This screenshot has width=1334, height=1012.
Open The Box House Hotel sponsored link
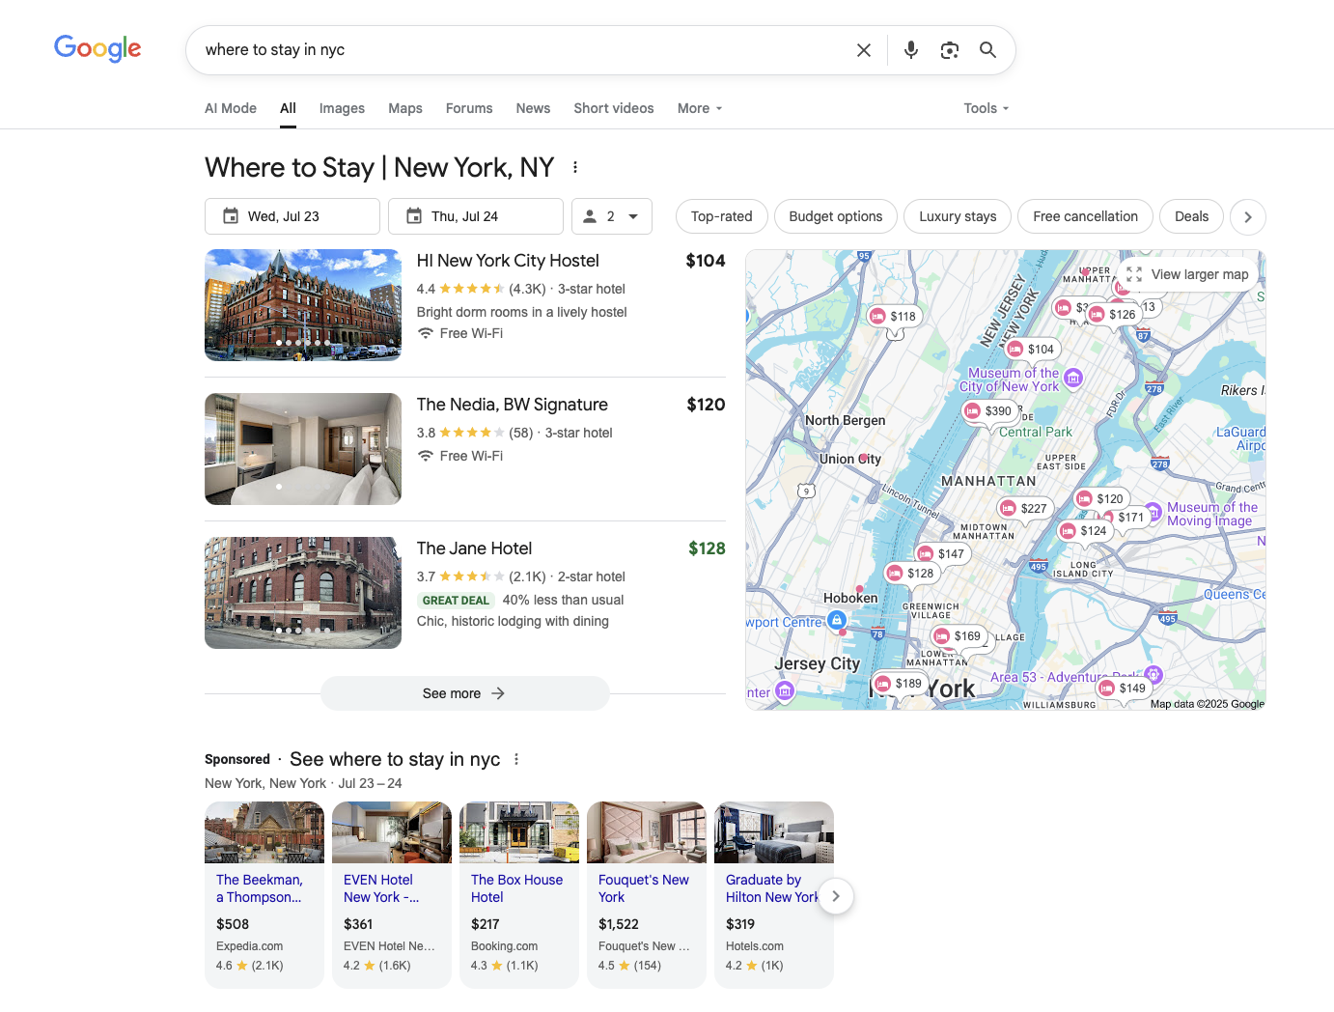(x=516, y=888)
